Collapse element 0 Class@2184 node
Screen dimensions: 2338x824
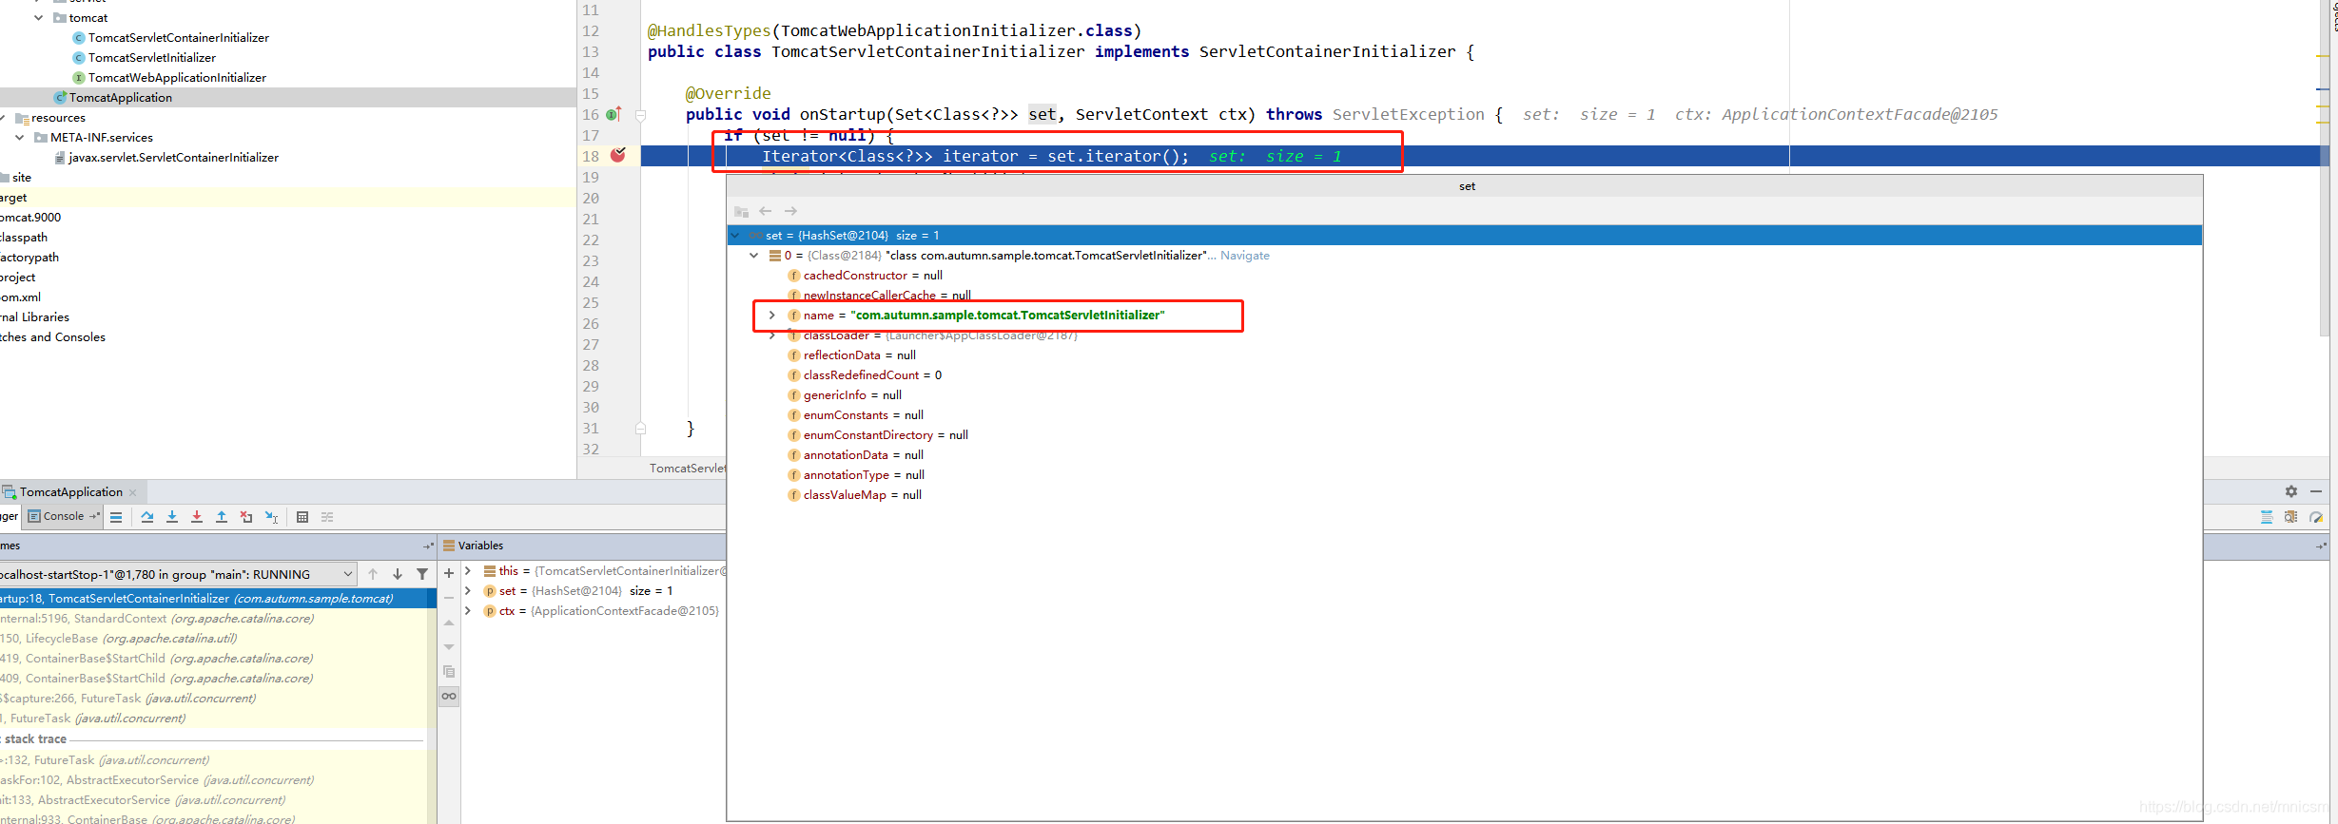pyautogui.click(x=754, y=255)
